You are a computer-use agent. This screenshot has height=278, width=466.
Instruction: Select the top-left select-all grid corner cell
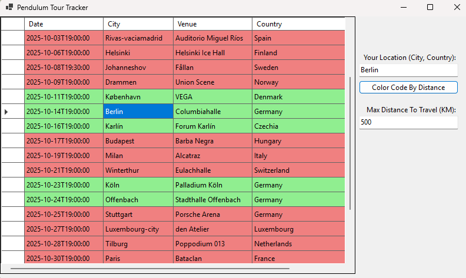[x=12, y=24]
